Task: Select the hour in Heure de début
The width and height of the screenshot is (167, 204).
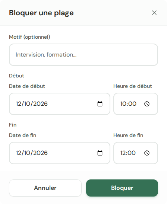Action: point(123,104)
